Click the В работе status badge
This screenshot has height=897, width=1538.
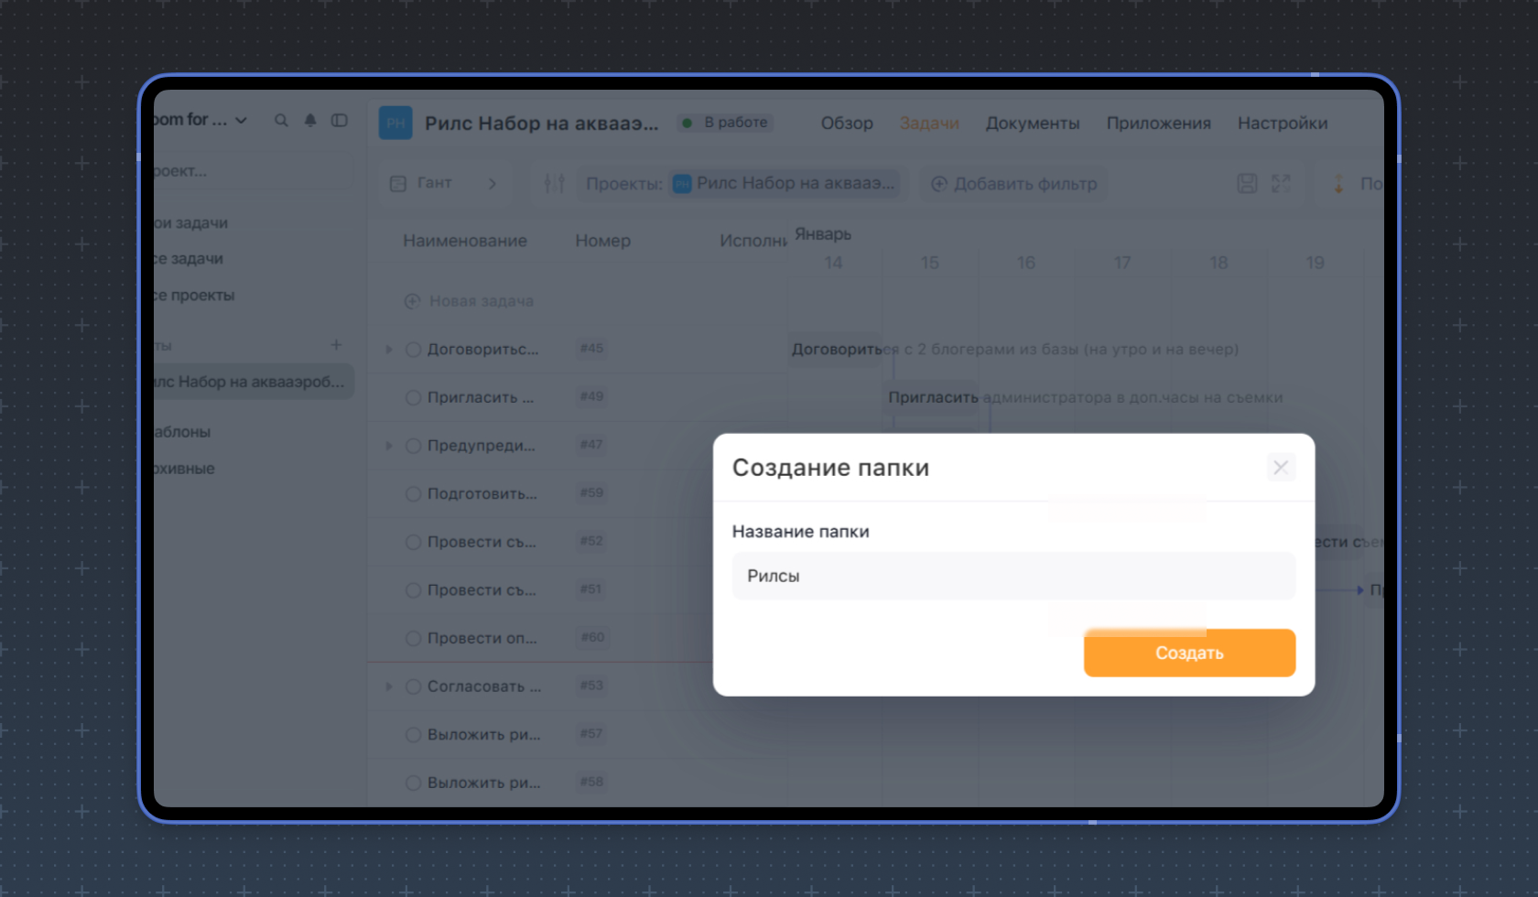click(726, 123)
